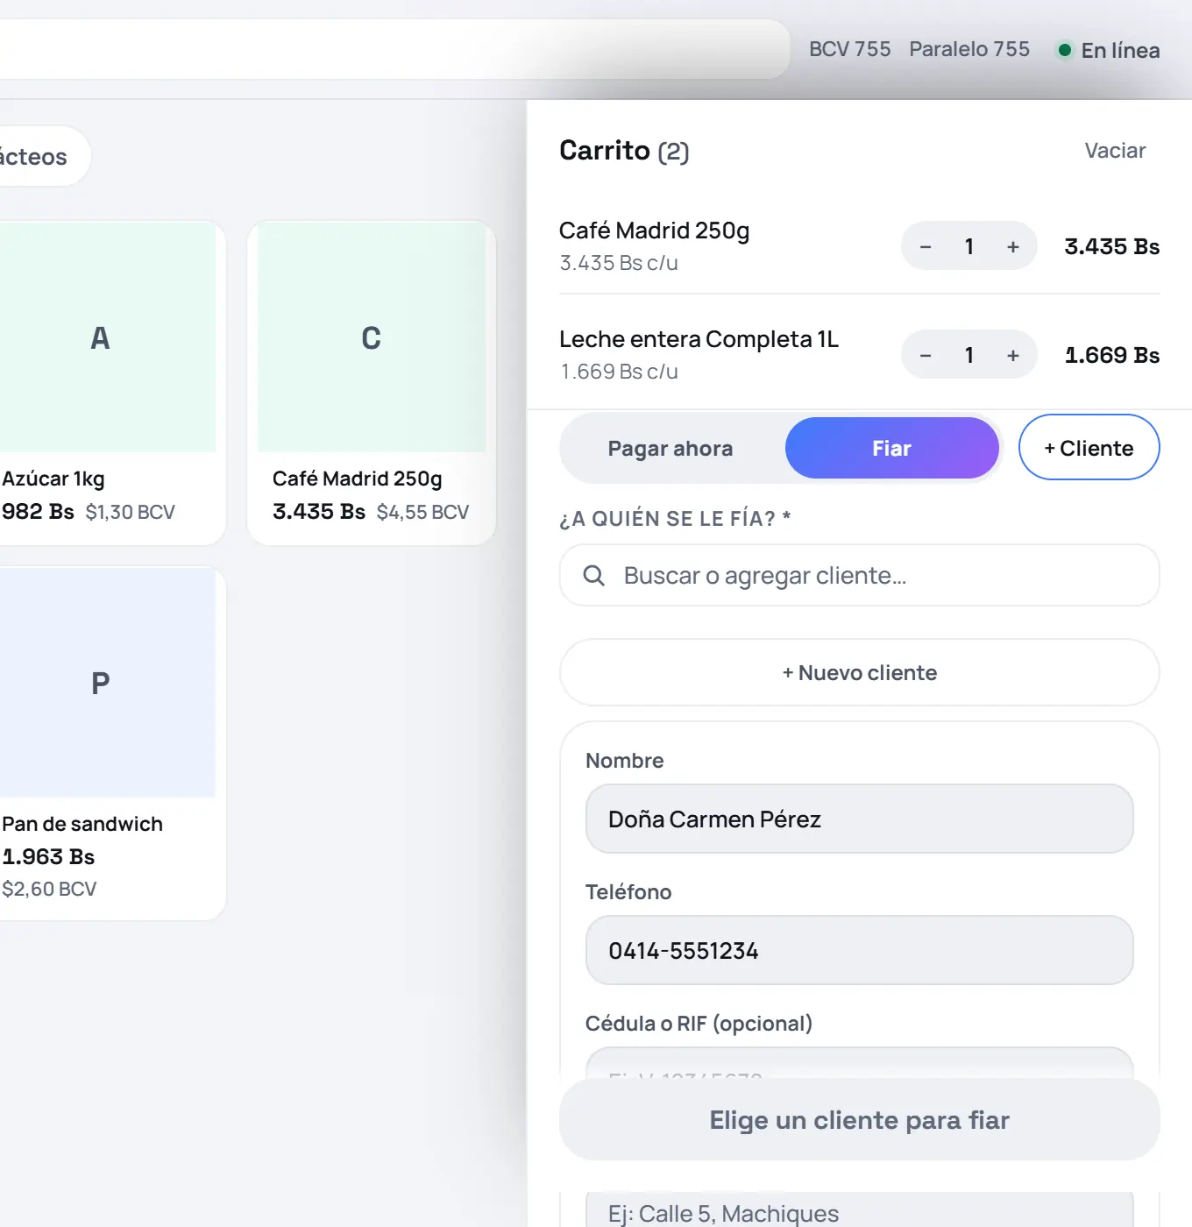
Task: Decrease Café Madrid 250g quantity with minus
Action: click(925, 247)
